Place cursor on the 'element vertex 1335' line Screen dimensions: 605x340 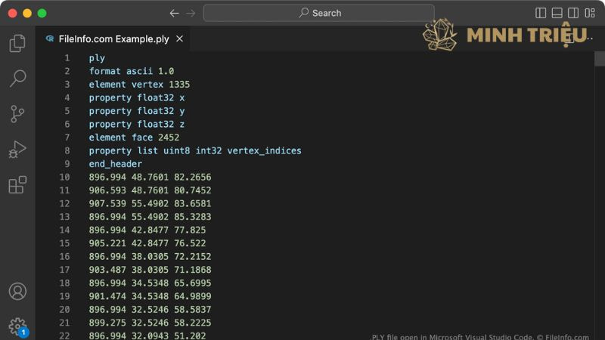click(139, 85)
